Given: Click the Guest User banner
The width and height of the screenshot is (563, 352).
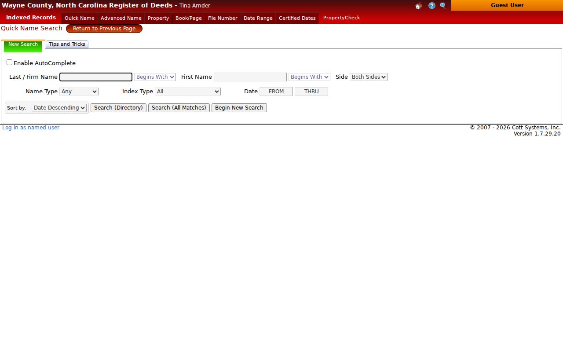Looking at the screenshot, I should (507, 5).
